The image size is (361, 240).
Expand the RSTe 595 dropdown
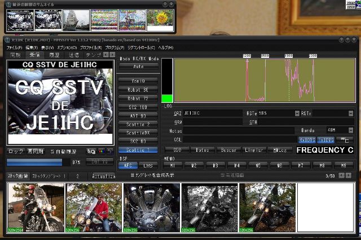pyautogui.click(x=297, y=113)
